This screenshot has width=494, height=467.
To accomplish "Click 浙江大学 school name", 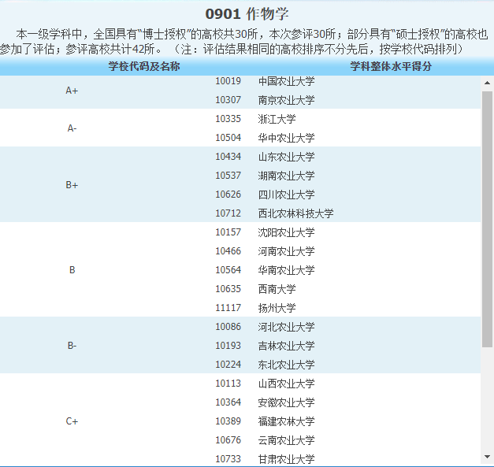I will tap(277, 119).
